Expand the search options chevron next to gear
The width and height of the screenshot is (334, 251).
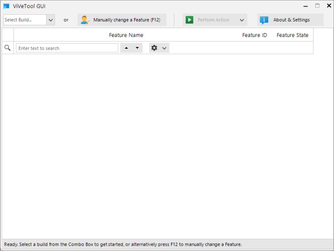click(164, 48)
